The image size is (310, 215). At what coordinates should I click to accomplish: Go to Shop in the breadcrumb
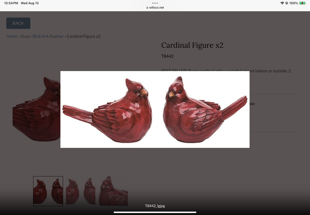25,37
